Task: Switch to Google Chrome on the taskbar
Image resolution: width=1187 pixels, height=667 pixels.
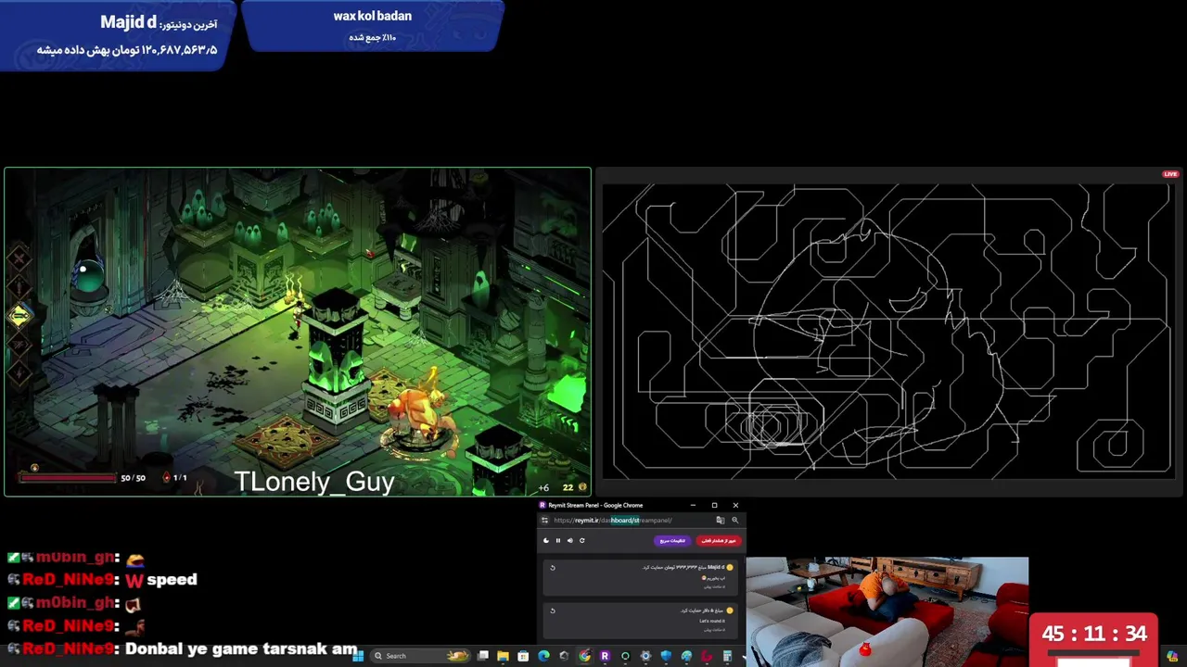Action: pos(584,656)
